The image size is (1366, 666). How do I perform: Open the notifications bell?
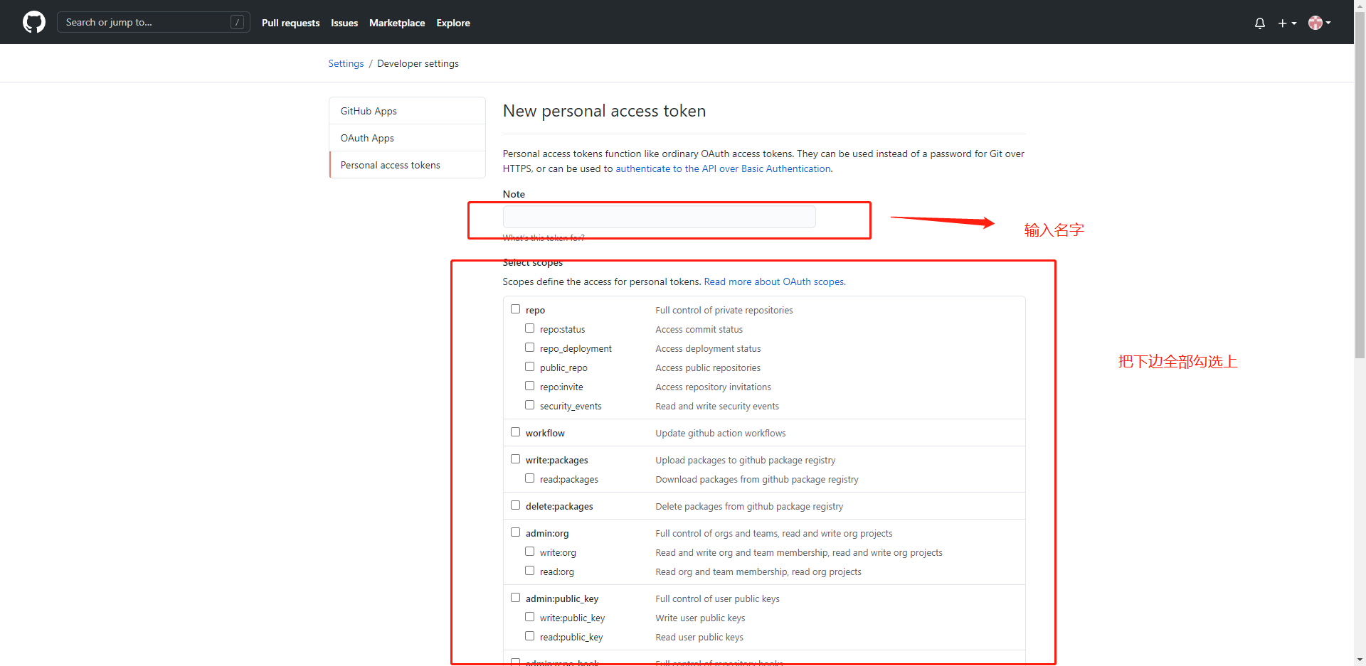[x=1259, y=23]
